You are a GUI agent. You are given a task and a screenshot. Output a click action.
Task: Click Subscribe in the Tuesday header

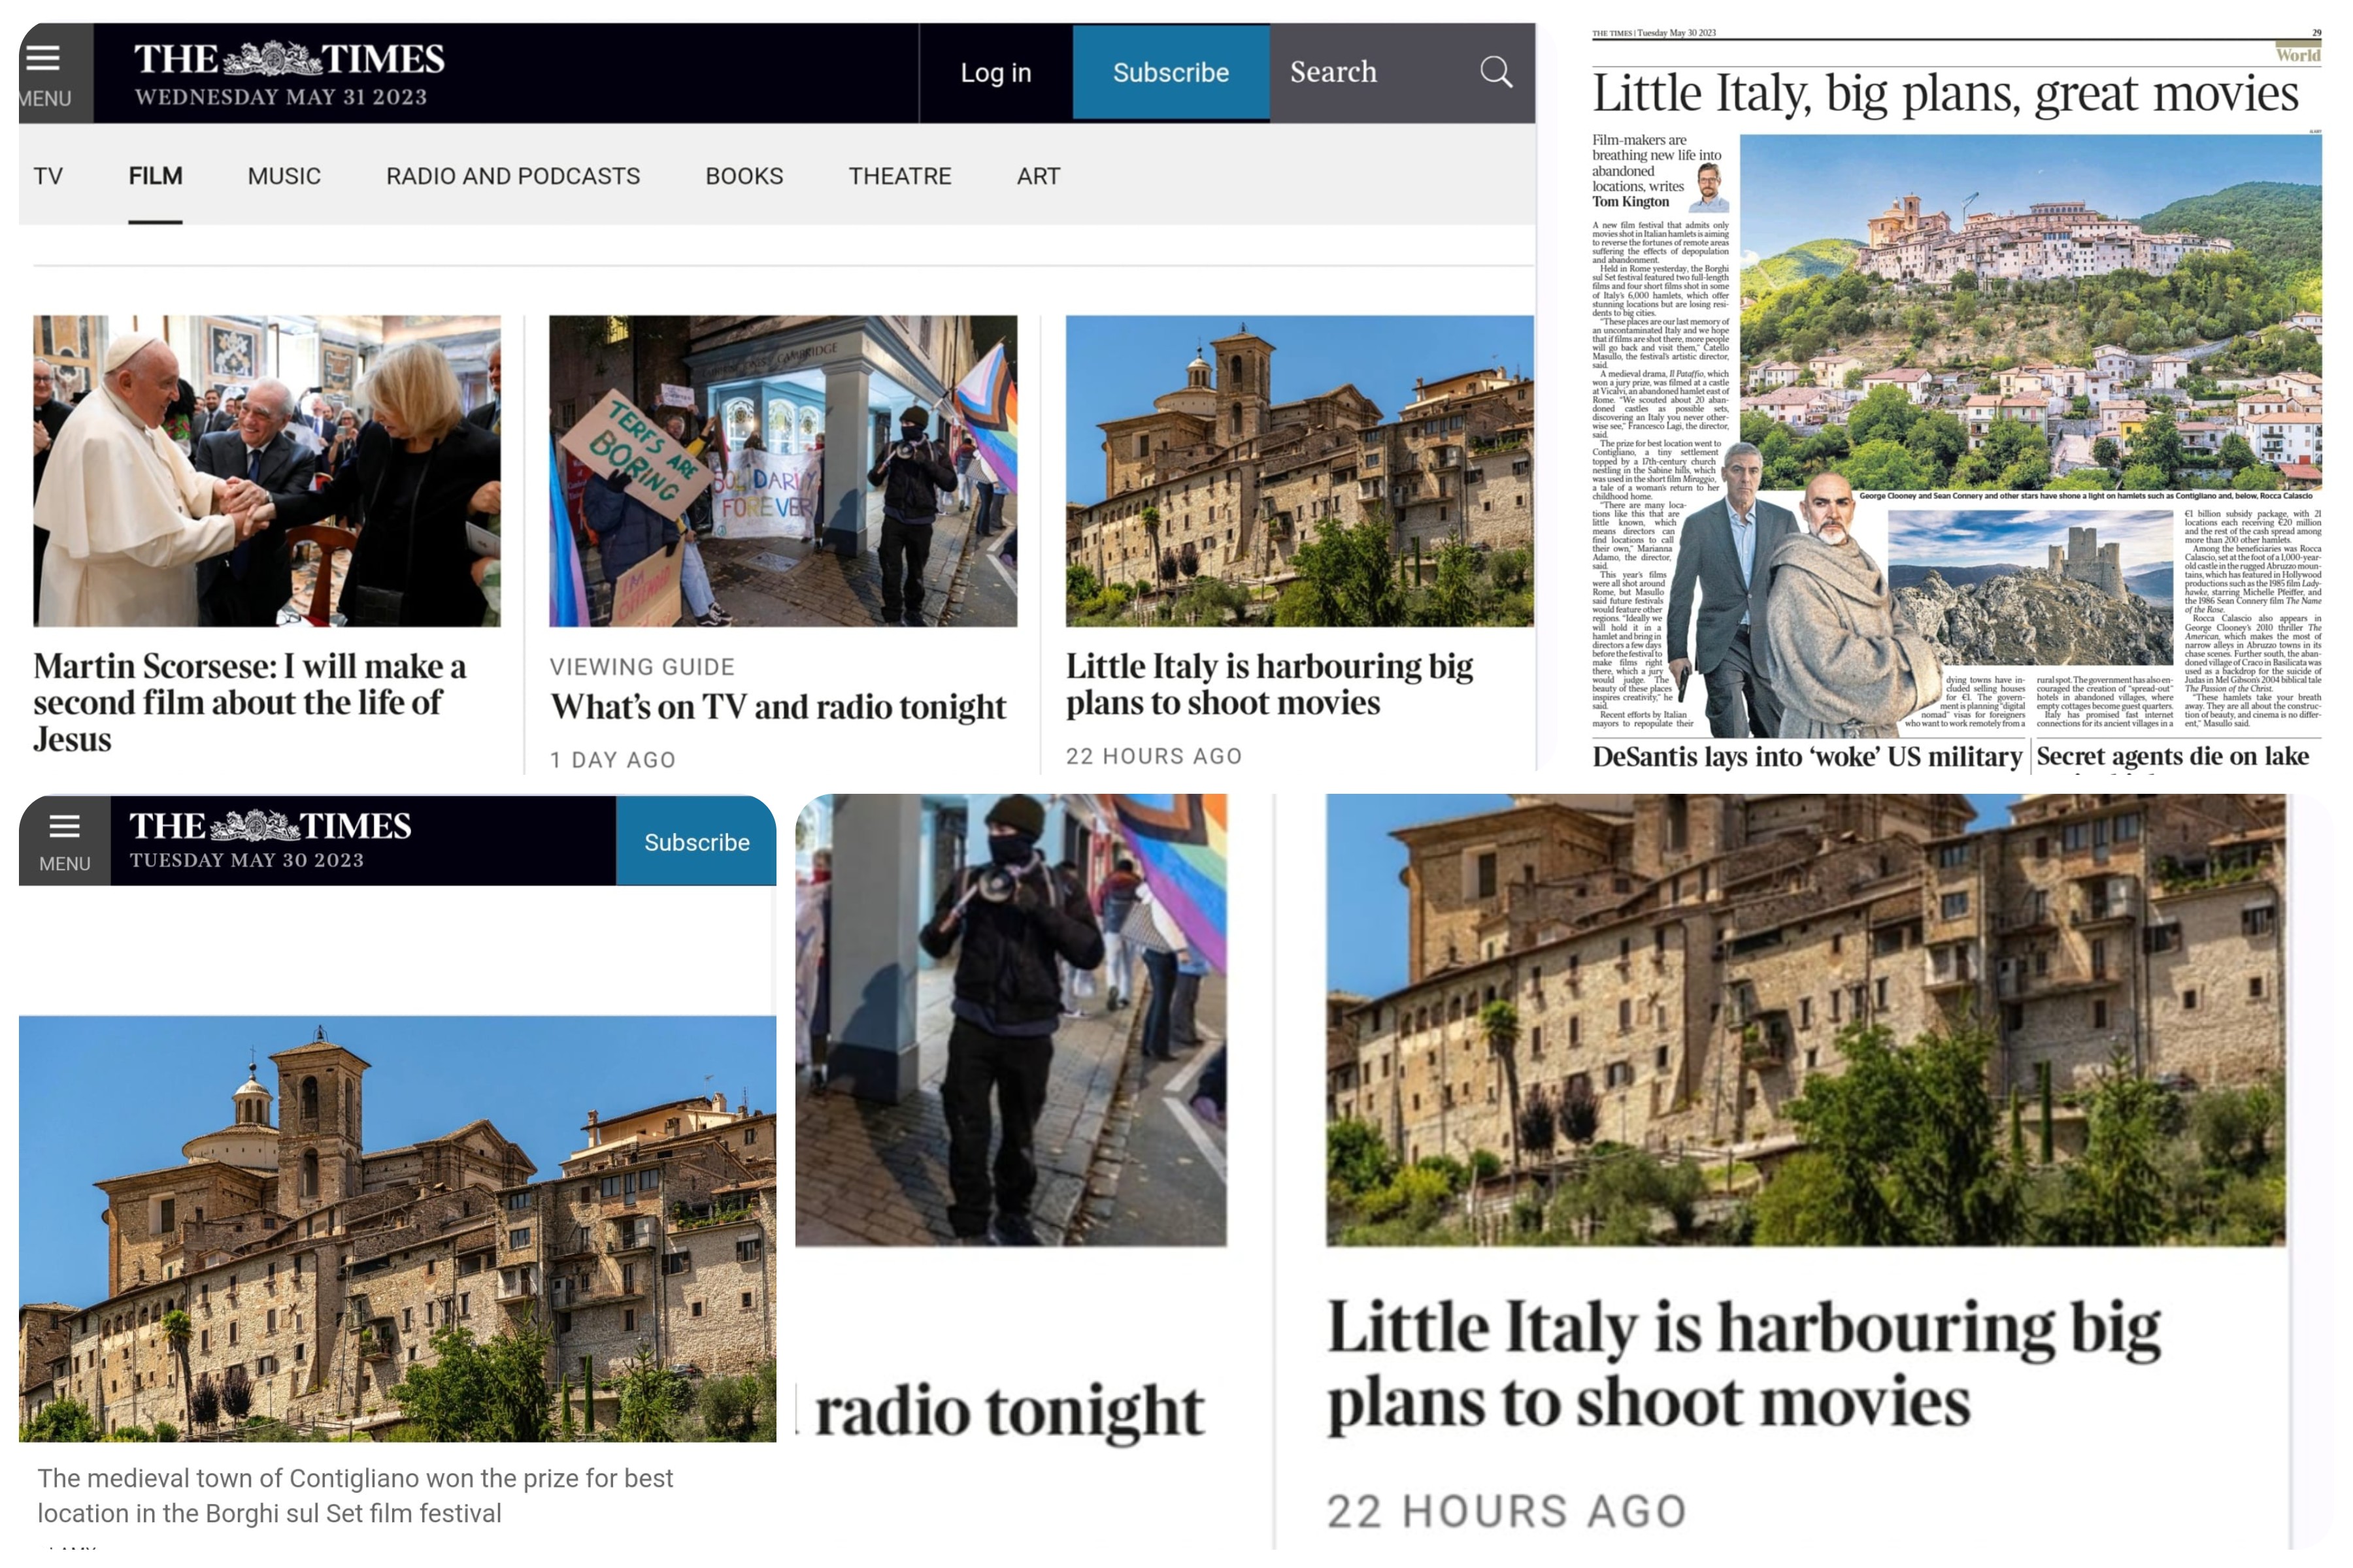coord(696,842)
